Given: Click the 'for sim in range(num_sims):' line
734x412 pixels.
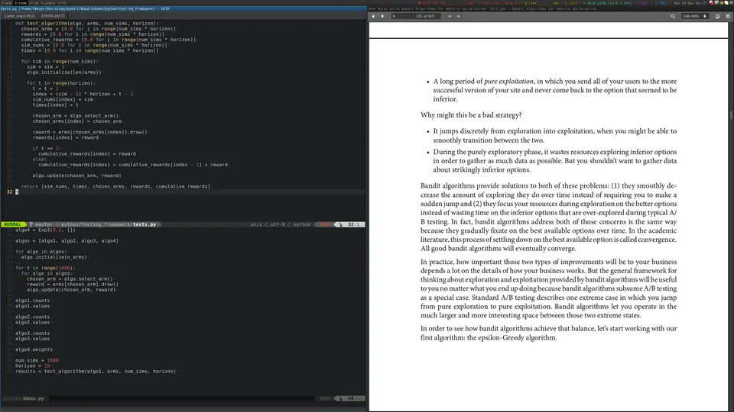Looking at the screenshot, I should (60, 61).
